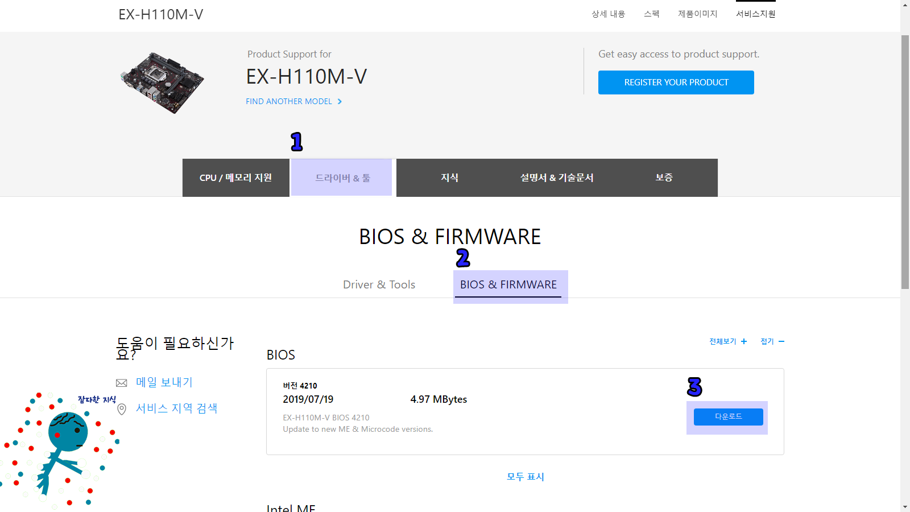This screenshot has height=512, width=910.
Task: Open the 보증 tab
Action: (664, 177)
